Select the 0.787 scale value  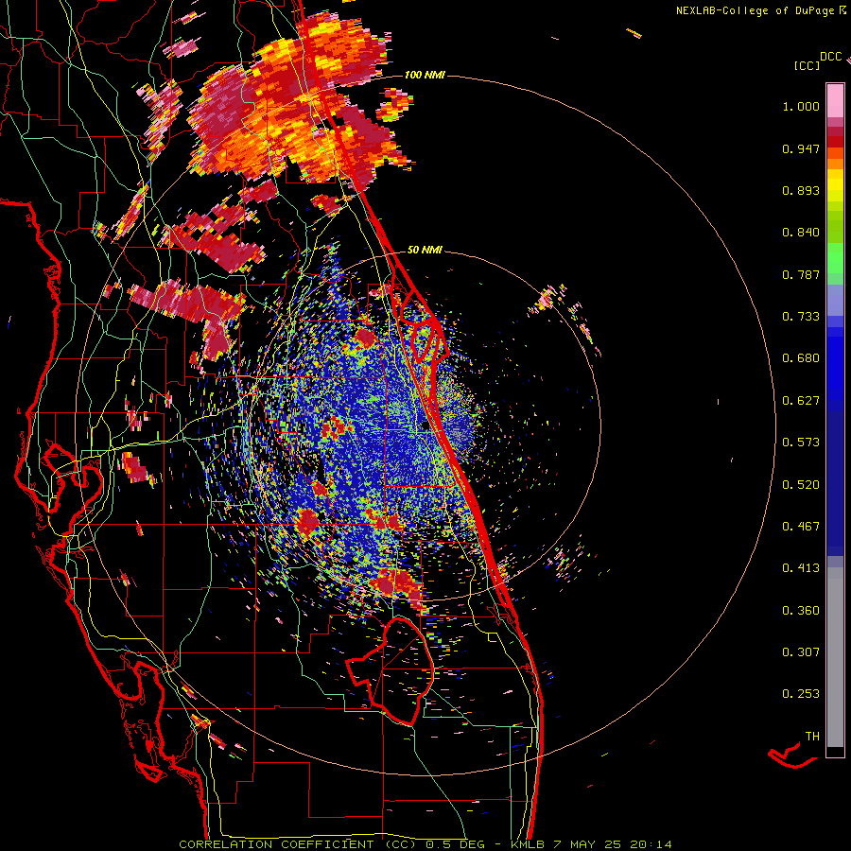point(801,274)
